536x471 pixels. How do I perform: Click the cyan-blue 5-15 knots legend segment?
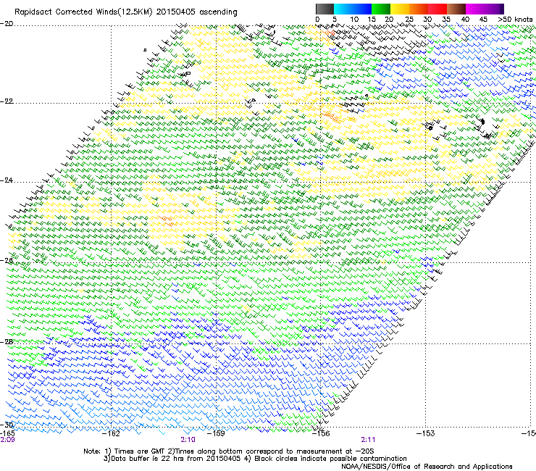pyautogui.click(x=353, y=9)
